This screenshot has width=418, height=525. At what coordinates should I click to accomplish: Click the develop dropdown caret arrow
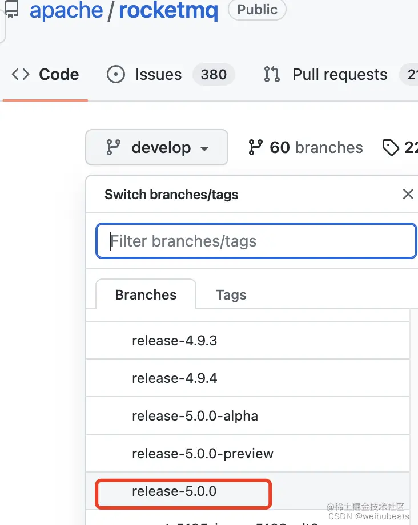[x=204, y=148]
